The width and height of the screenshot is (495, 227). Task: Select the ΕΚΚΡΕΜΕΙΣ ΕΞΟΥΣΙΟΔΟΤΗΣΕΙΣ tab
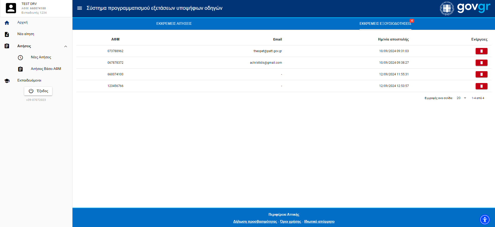(x=385, y=23)
